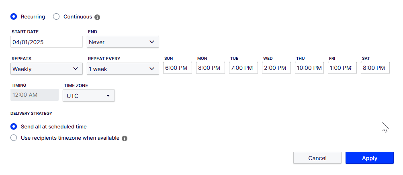Choose Send all at scheduled time
The image size is (403, 175).
14,126
